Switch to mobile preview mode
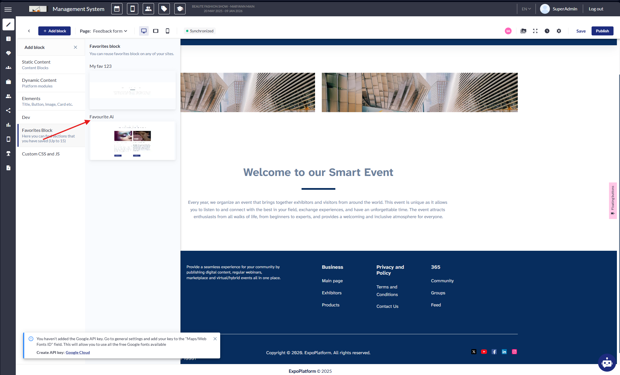Viewport: 620px width, 375px height. pyautogui.click(x=168, y=31)
